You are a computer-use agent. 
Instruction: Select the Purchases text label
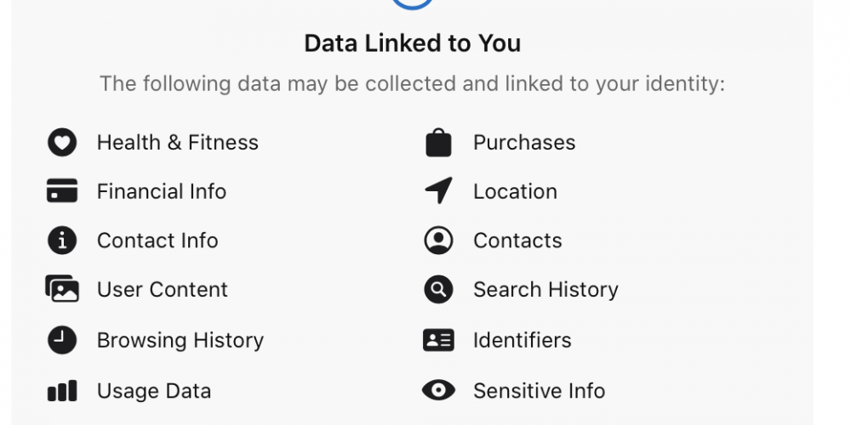tap(524, 143)
